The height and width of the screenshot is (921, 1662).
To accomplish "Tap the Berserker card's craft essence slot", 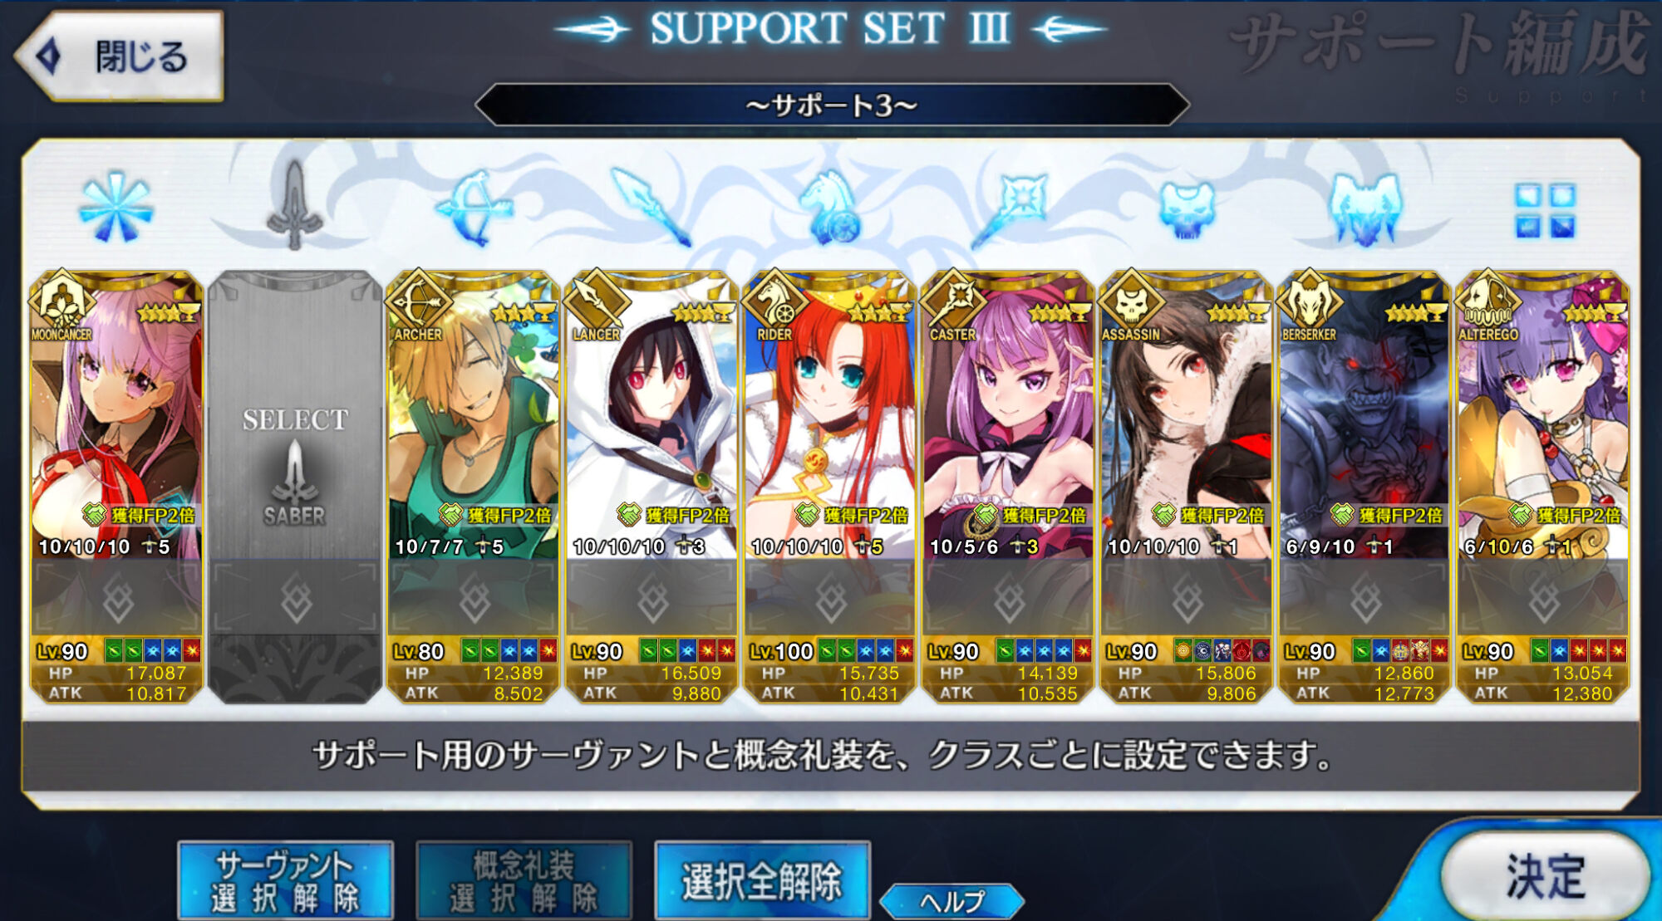I will click(x=1365, y=598).
